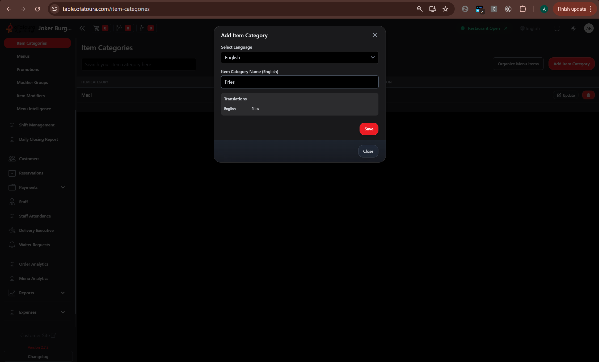Screen dimensions: 599x362
Task: Open Modifier Groups in the sidebar
Action: coord(32,82)
